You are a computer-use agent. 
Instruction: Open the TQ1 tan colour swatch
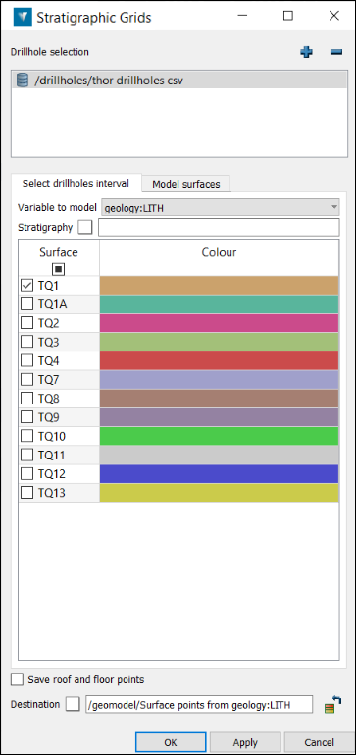pos(219,286)
